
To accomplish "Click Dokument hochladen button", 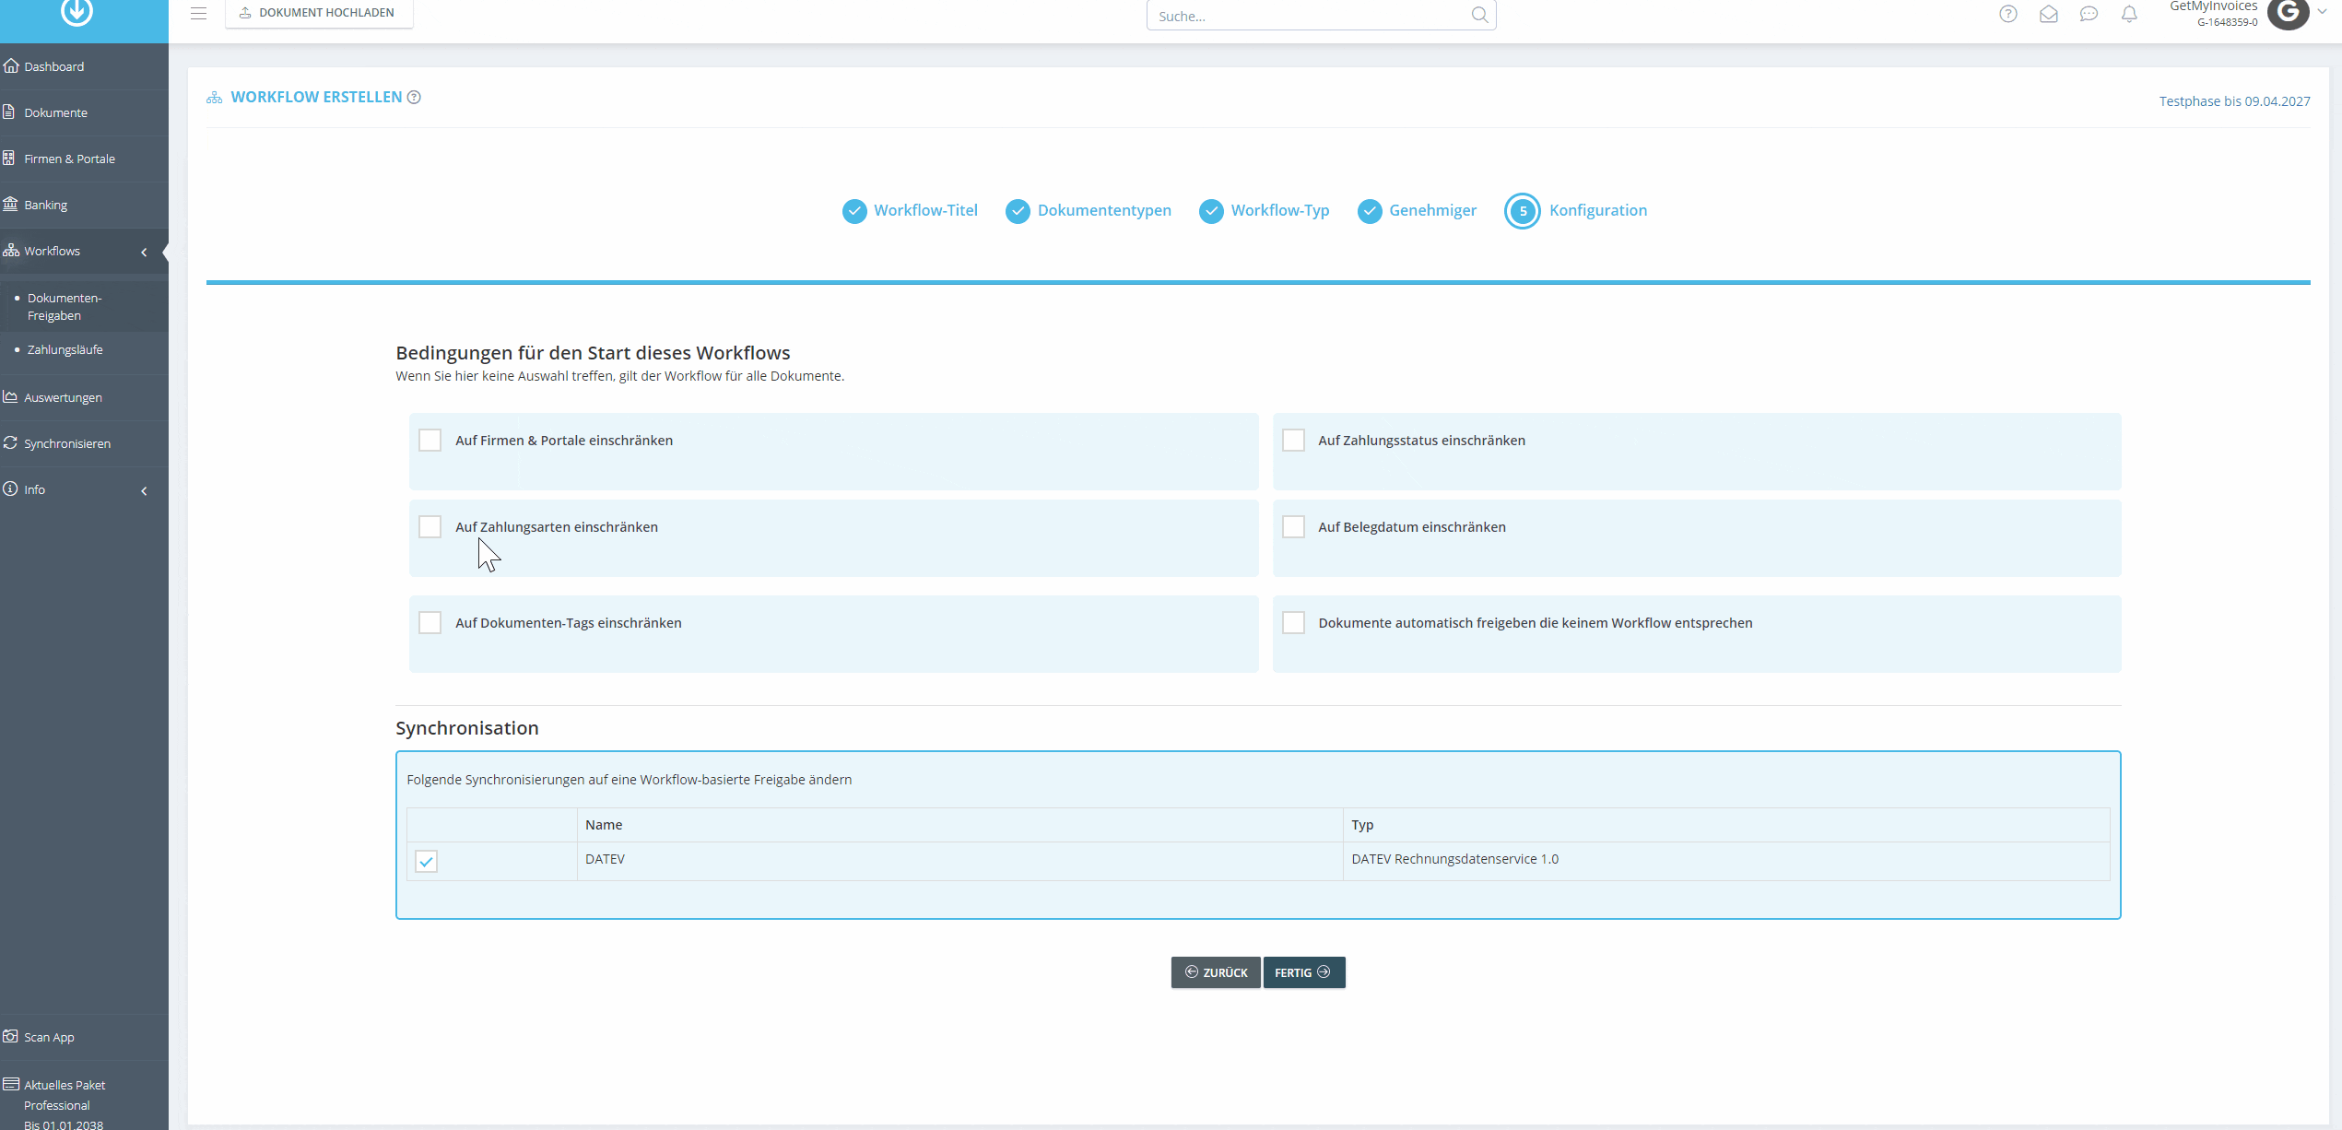I will tap(319, 13).
